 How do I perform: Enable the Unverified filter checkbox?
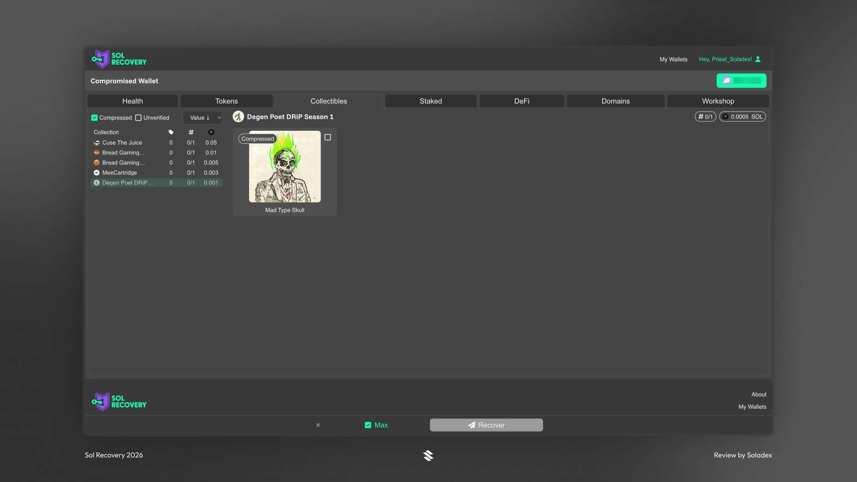coord(138,117)
